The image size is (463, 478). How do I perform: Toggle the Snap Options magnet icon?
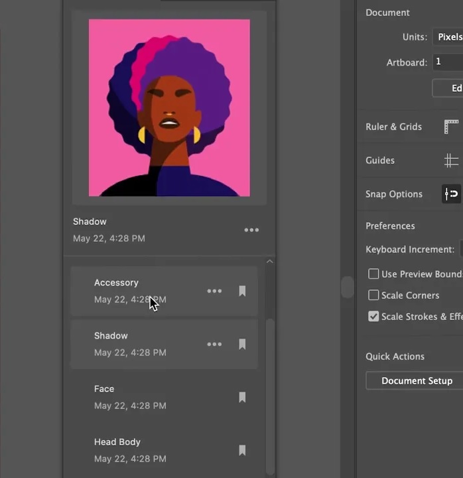click(x=451, y=194)
